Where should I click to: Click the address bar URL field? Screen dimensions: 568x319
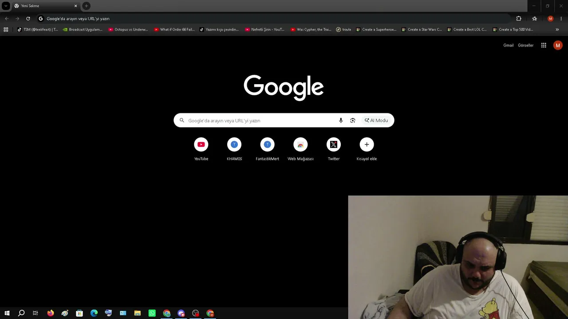click(273, 19)
